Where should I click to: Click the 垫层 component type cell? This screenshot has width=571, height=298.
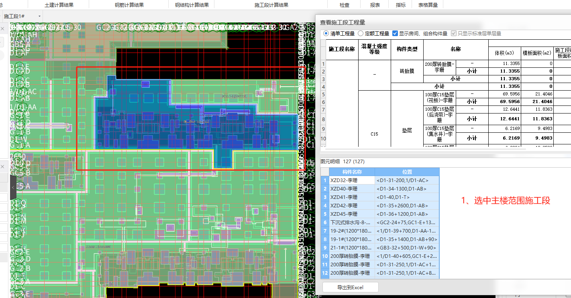point(407,130)
